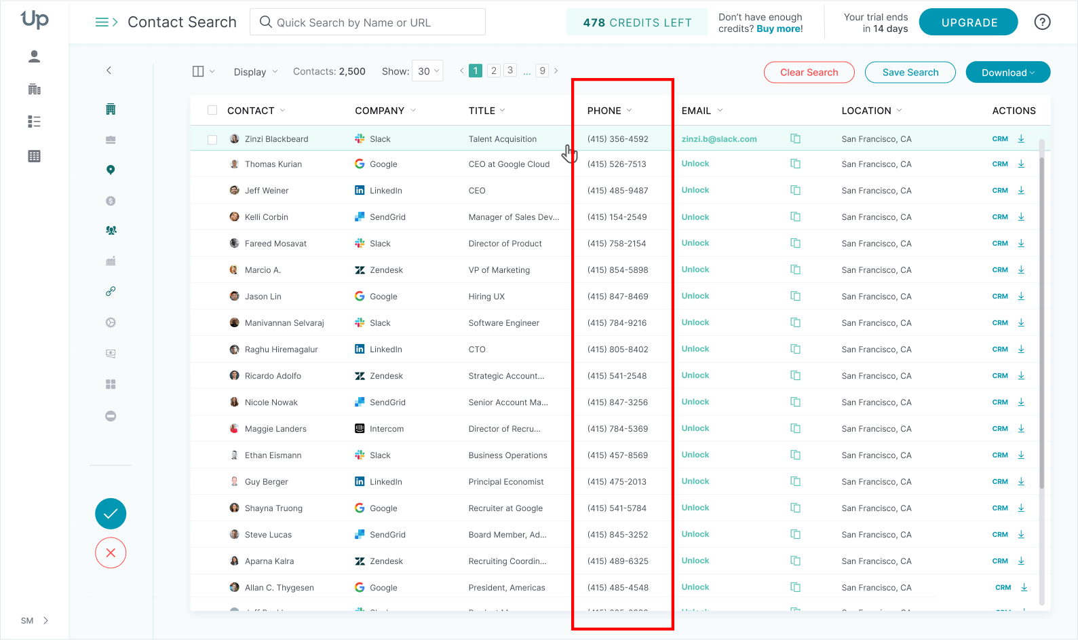Open the Display dropdown

click(x=256, y=72)
